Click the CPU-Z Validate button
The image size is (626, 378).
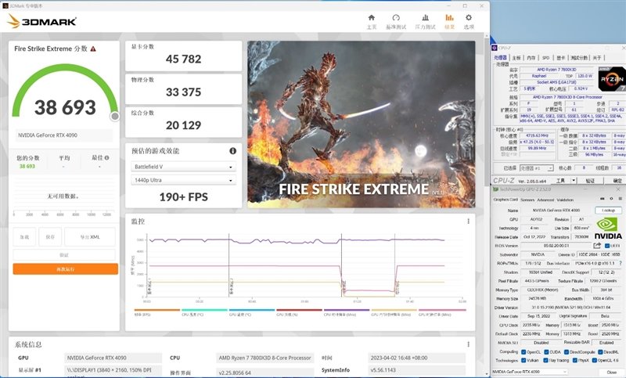click(x=590, y=181)
